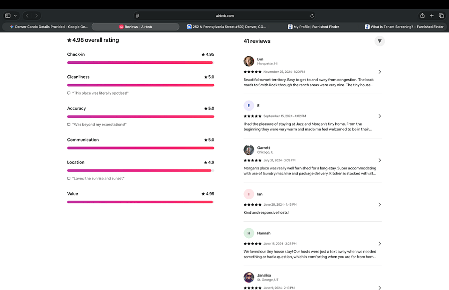Open E's avatar circle
The width and height of the screenshot is (449, 290).
click(249, 106)
